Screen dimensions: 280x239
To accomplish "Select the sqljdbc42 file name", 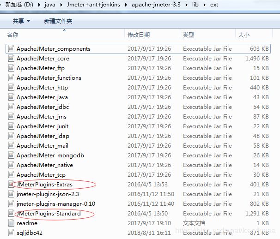I will tap(30, 233).
